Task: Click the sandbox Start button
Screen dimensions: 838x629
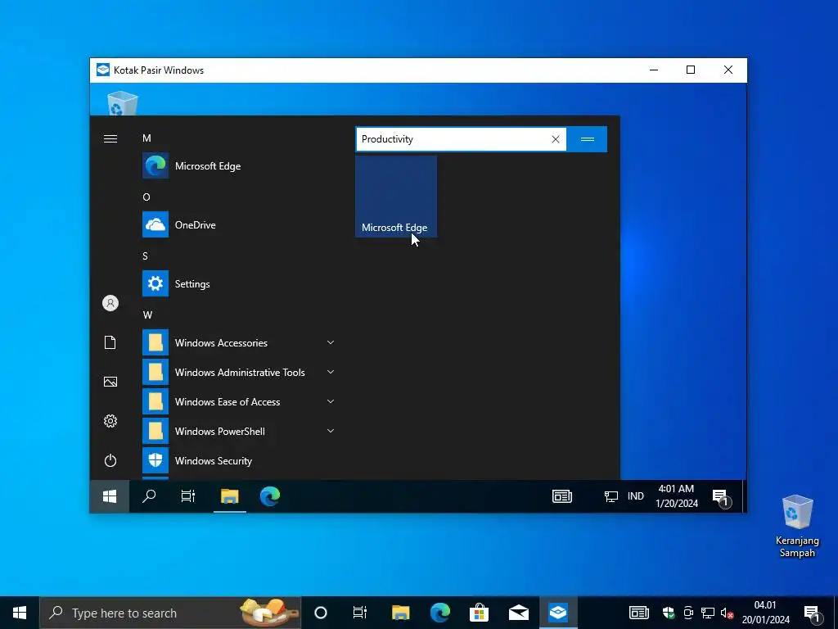Action: 110,496
